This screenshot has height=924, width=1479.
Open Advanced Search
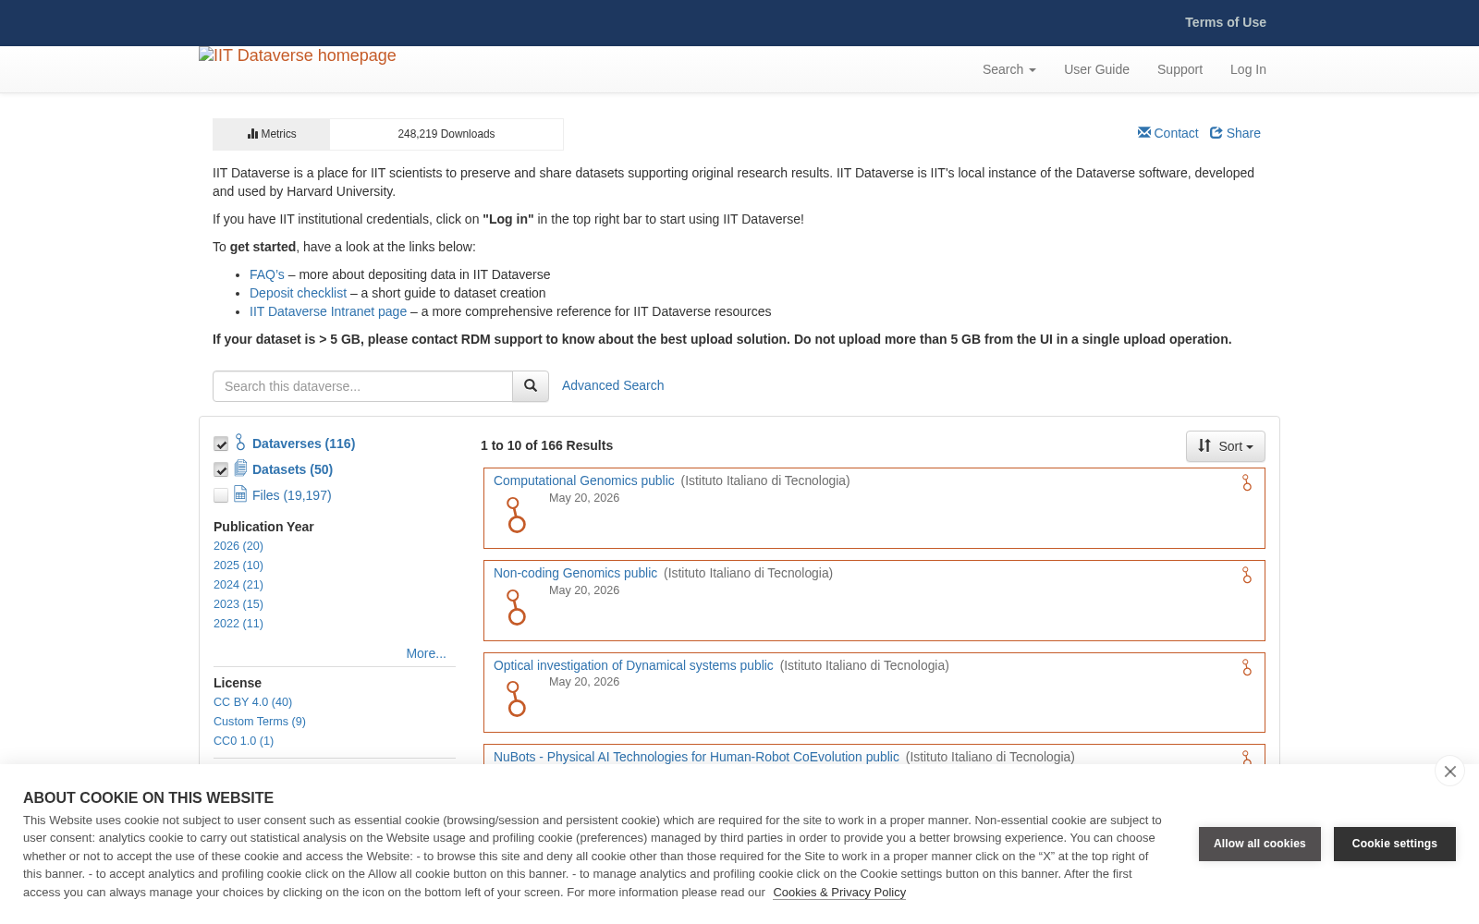point(613,385)
